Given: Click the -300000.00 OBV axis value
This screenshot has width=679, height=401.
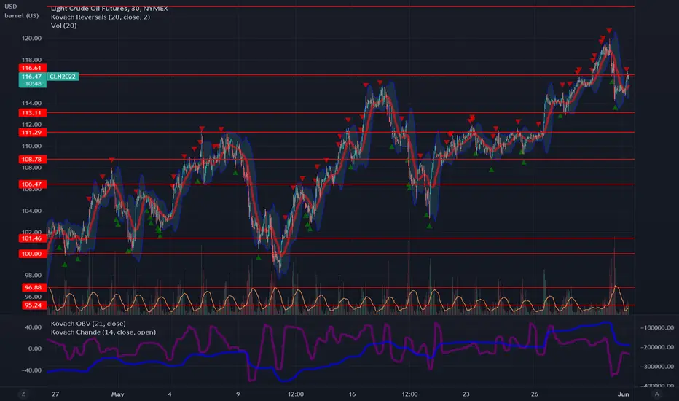Looking at the screenshot, I should (657, 366).
